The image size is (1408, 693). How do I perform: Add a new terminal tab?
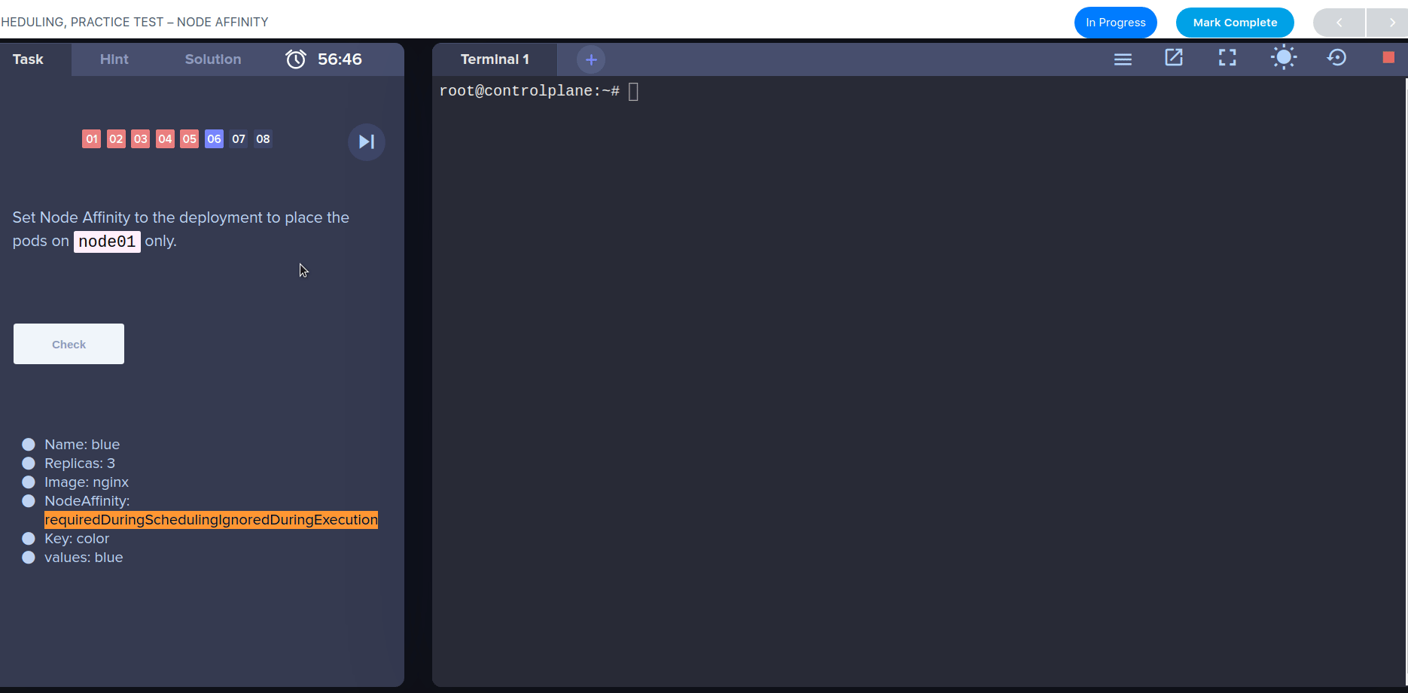click(x=591, y=59)
